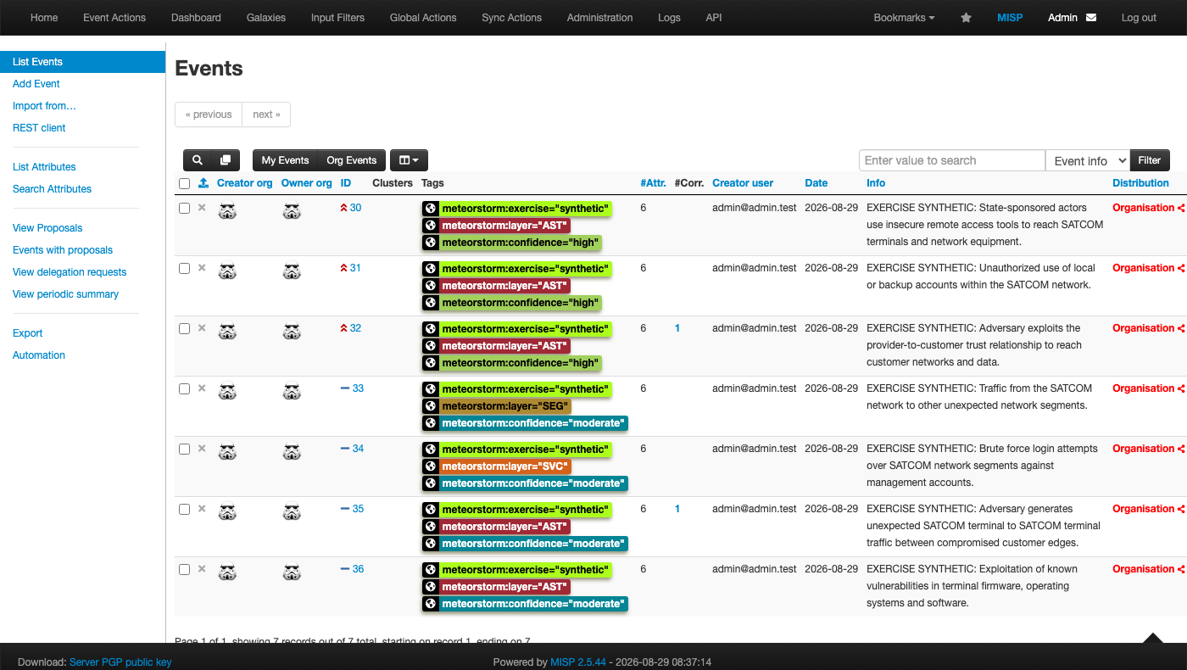Open the envelope messages icon beside Admin

tap(1091, 18)
